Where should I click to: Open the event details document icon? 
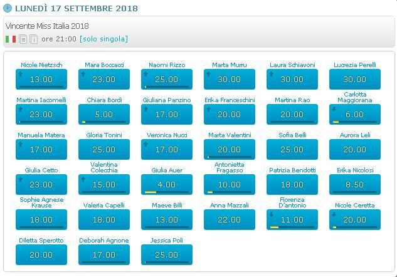coord(23,39)
